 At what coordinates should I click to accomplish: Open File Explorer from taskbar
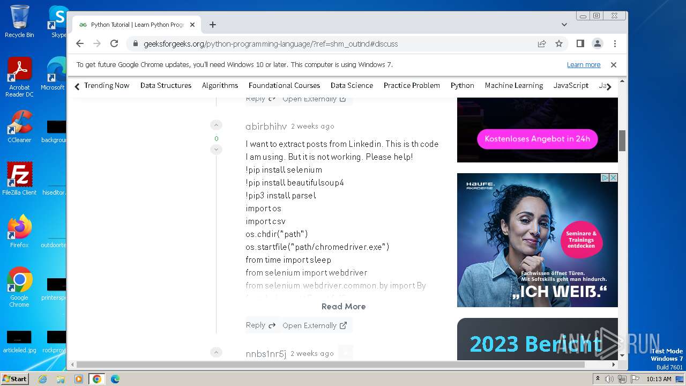pos(61,379)
